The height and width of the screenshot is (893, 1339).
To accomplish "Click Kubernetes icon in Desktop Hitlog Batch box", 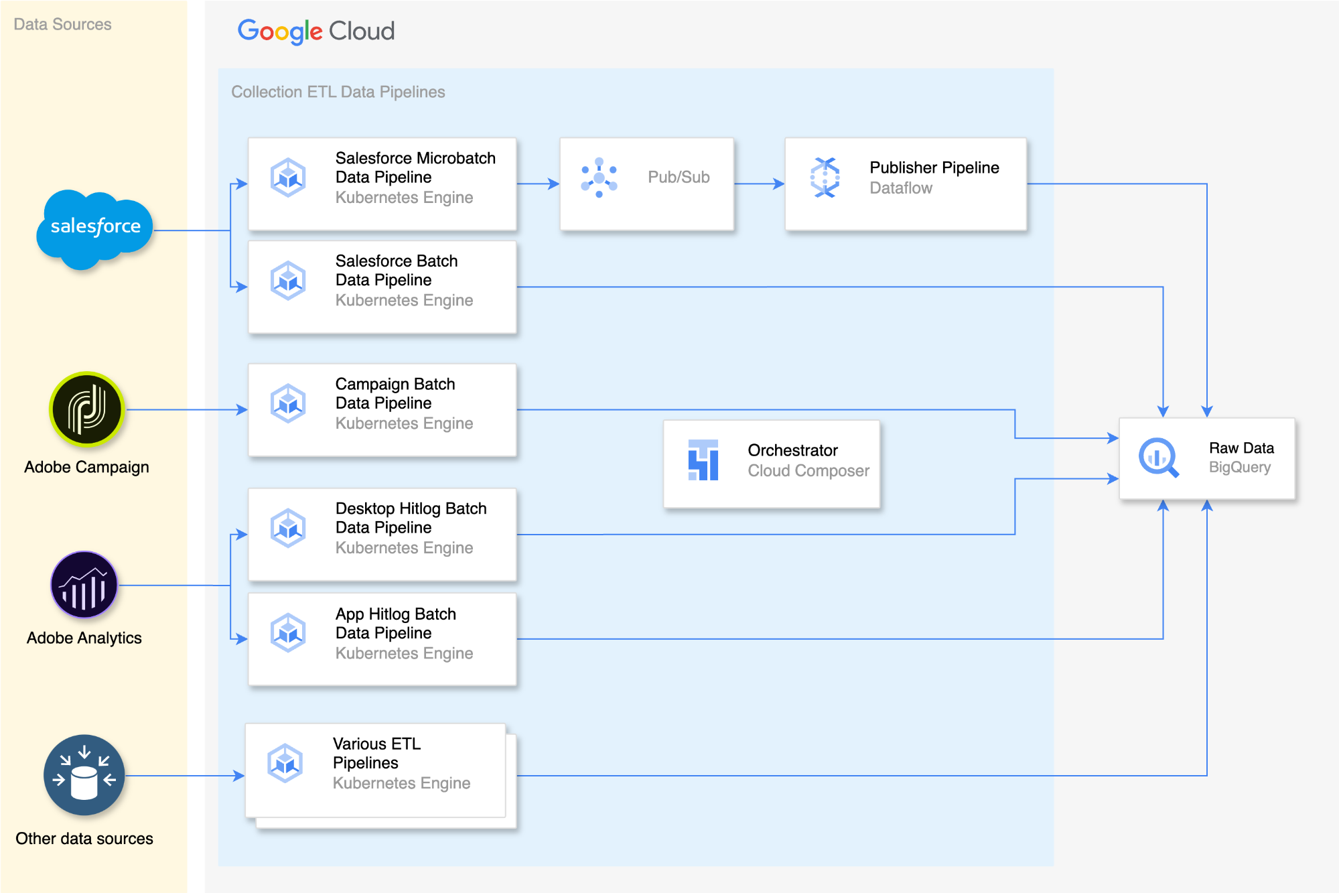I will 288,528.
